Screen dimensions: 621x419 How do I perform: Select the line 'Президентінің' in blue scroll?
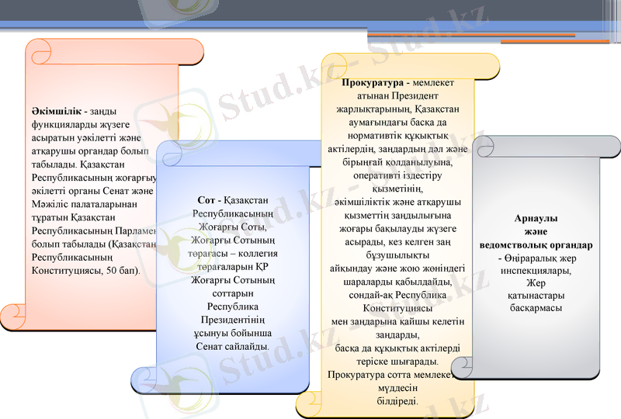pos(233,320)
